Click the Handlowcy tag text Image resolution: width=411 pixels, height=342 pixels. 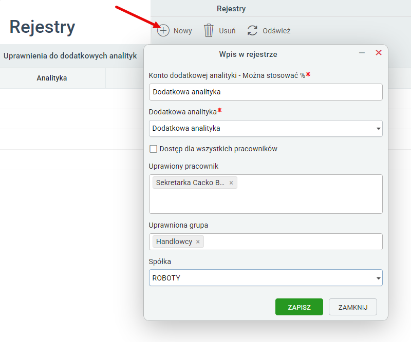[x=174, y=242]
